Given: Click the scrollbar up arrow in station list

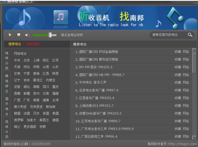Looking at the screenshot, I should (x=194, y=50).
